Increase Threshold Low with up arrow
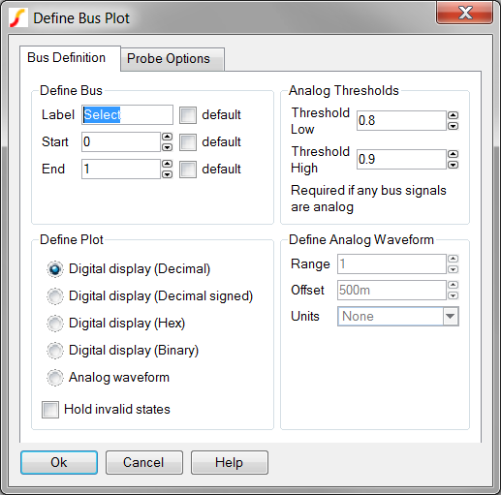Viewport: 501px width, 495px height. (454, 115)
